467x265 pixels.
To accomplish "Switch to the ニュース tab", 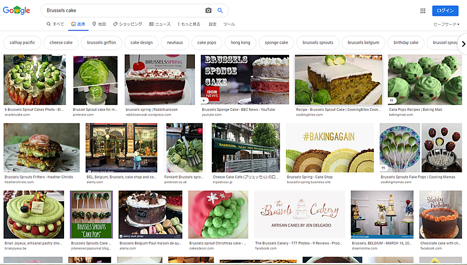I will pyautogui.click(x=160, y=24).
